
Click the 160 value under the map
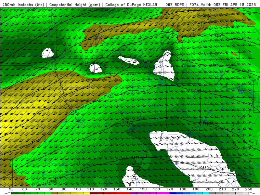pos(156,189)
